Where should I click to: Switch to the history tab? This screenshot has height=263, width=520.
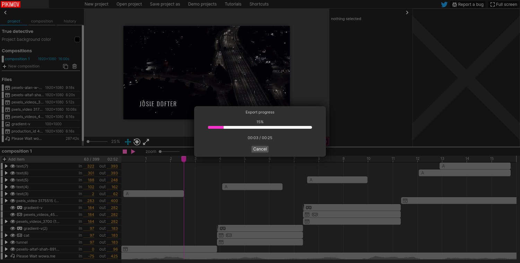(x=70, y=21)
